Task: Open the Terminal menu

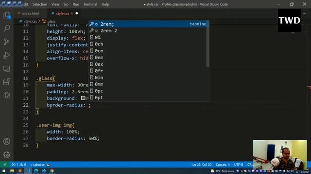Action: click(90, 4)
